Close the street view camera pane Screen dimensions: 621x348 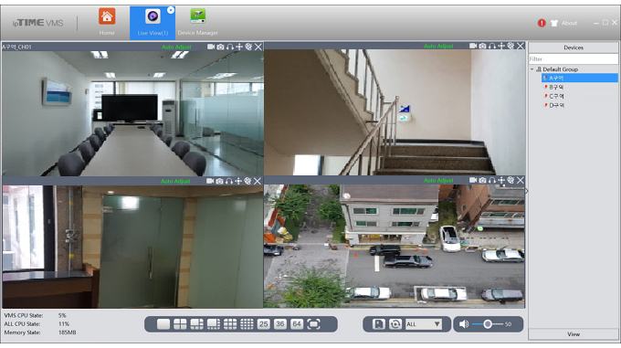point(521,180)
